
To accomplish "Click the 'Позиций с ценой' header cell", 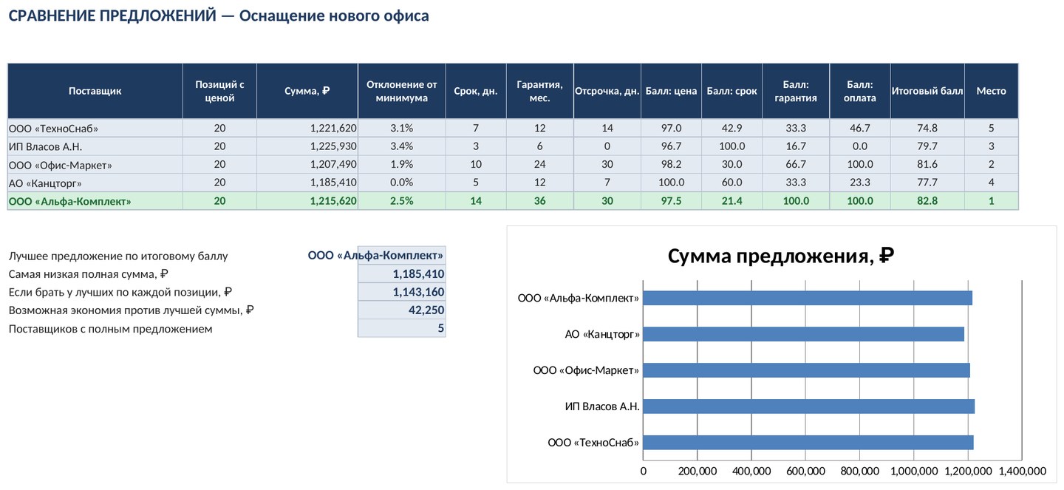I will coord(220,91).
